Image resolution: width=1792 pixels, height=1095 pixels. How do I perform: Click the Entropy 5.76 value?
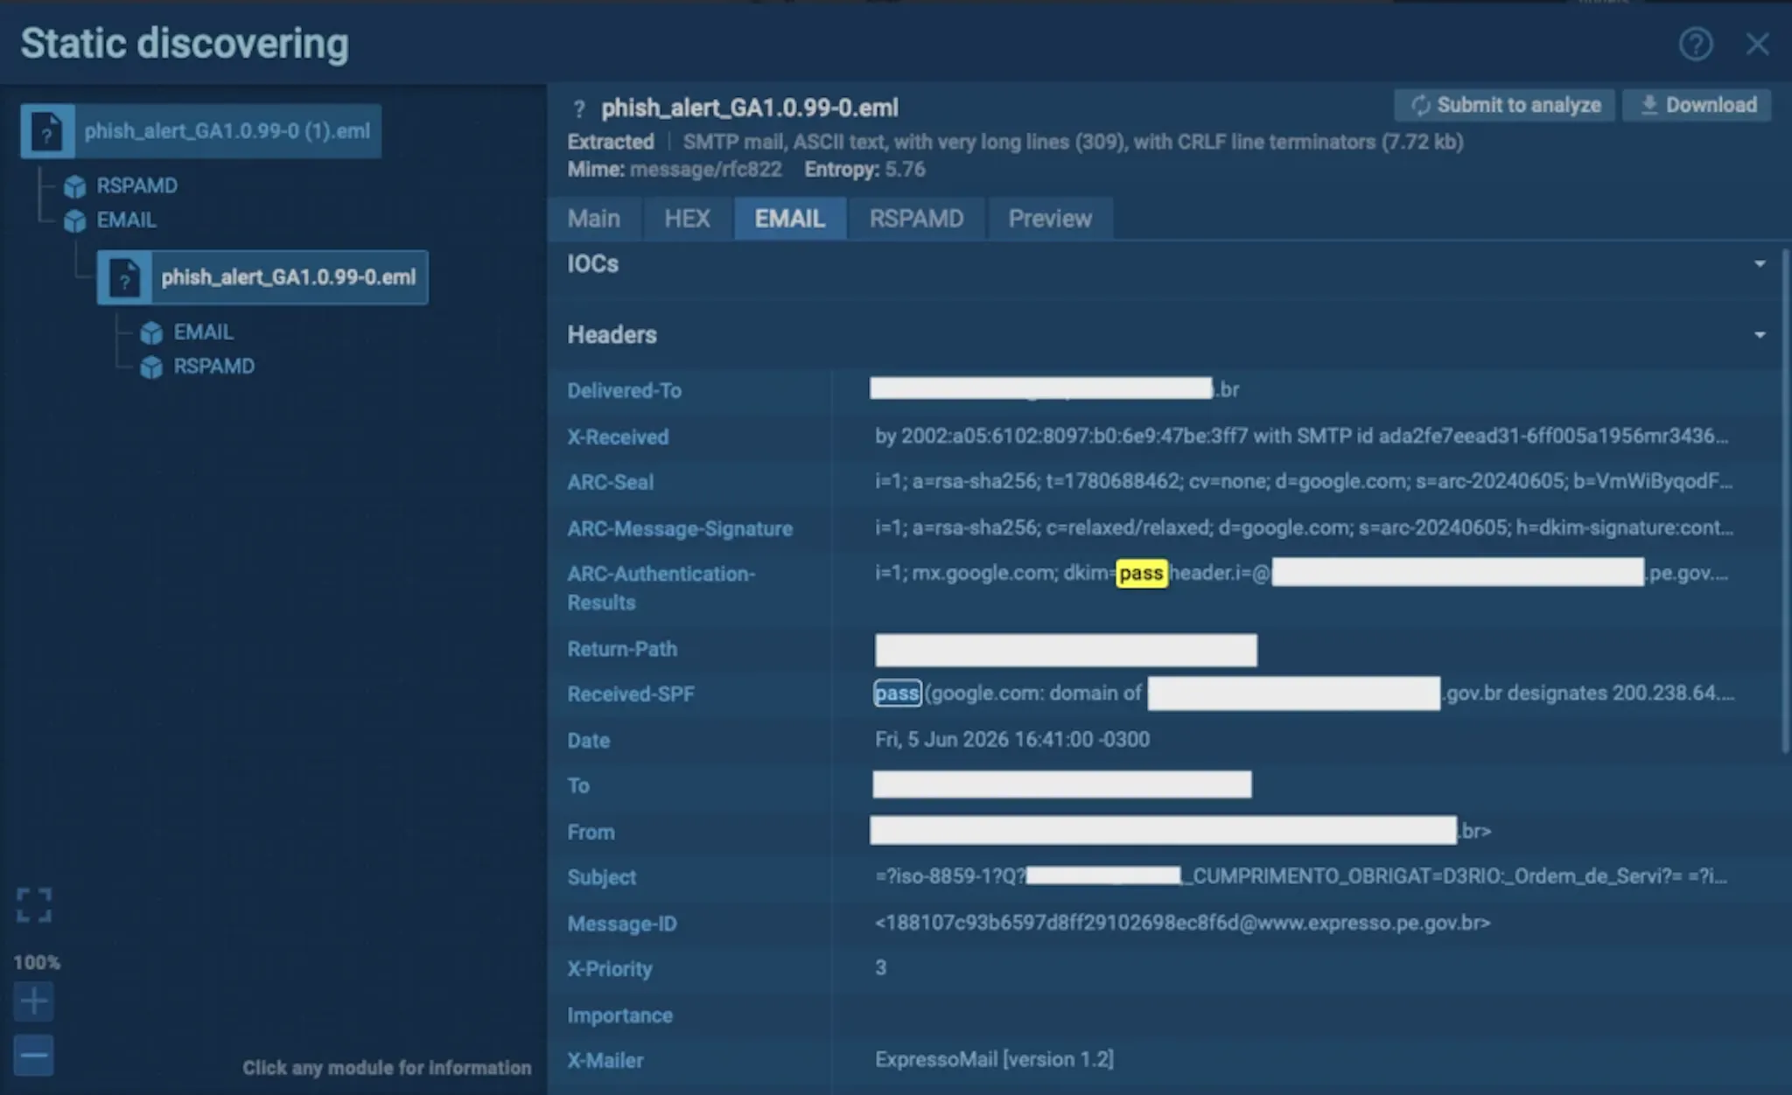(x=905, y=169)
